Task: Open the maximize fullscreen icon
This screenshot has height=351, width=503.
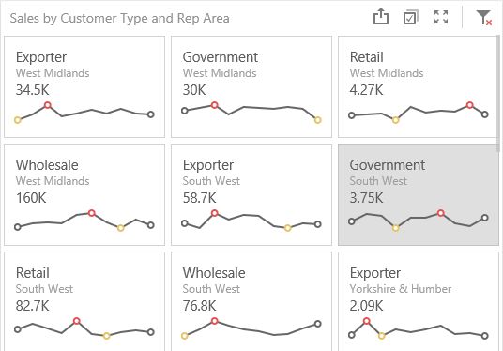Action: [441, 17]
